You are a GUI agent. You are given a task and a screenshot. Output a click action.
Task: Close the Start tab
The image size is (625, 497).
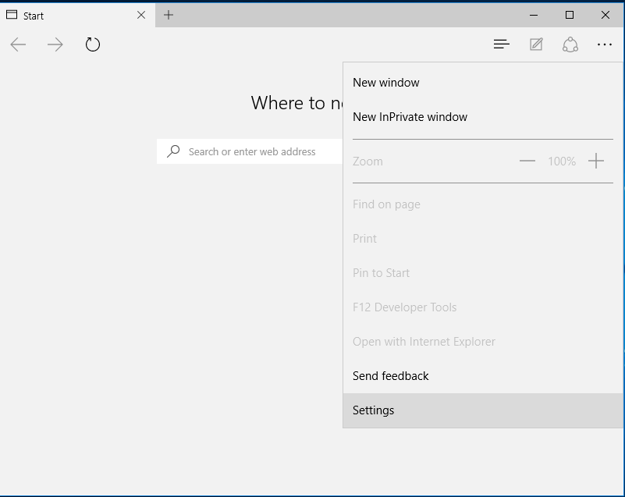tap(141, 15)
